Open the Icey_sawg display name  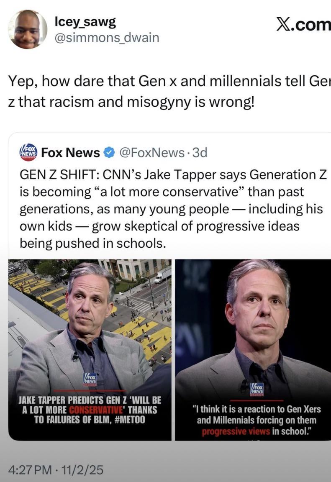[85, 22]
